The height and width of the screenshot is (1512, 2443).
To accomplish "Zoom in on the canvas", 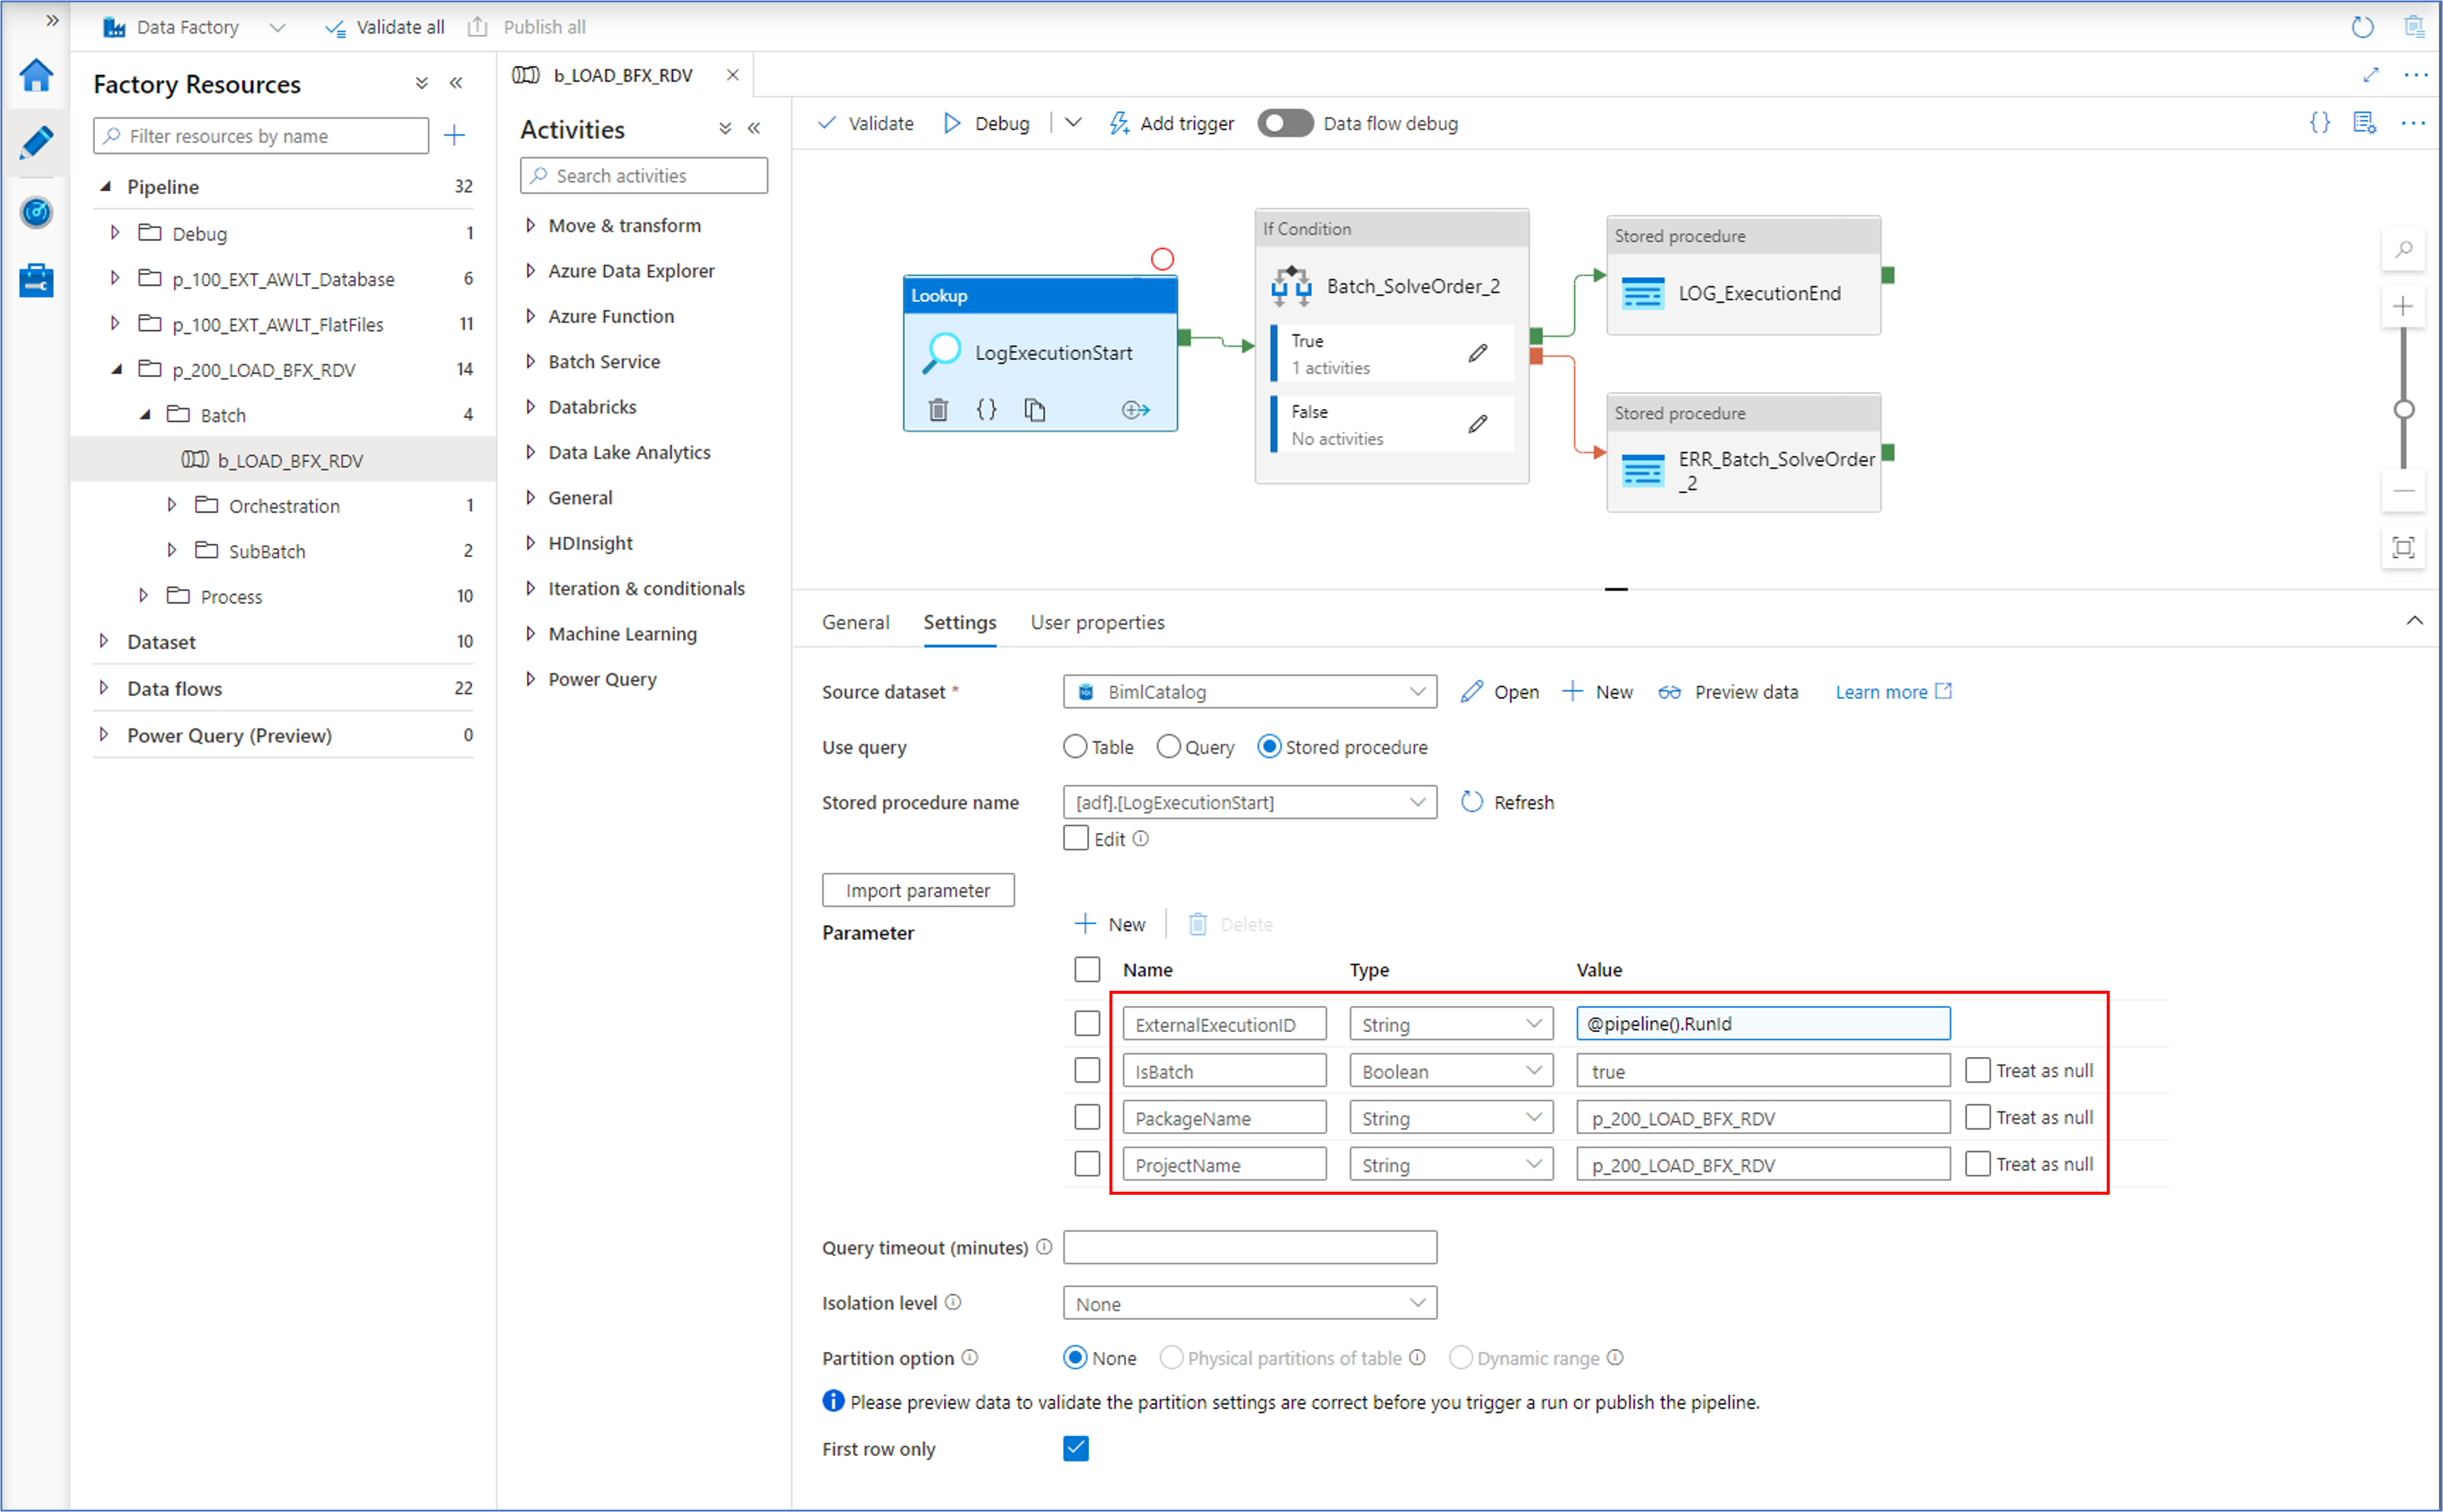I will point(2403,306).
